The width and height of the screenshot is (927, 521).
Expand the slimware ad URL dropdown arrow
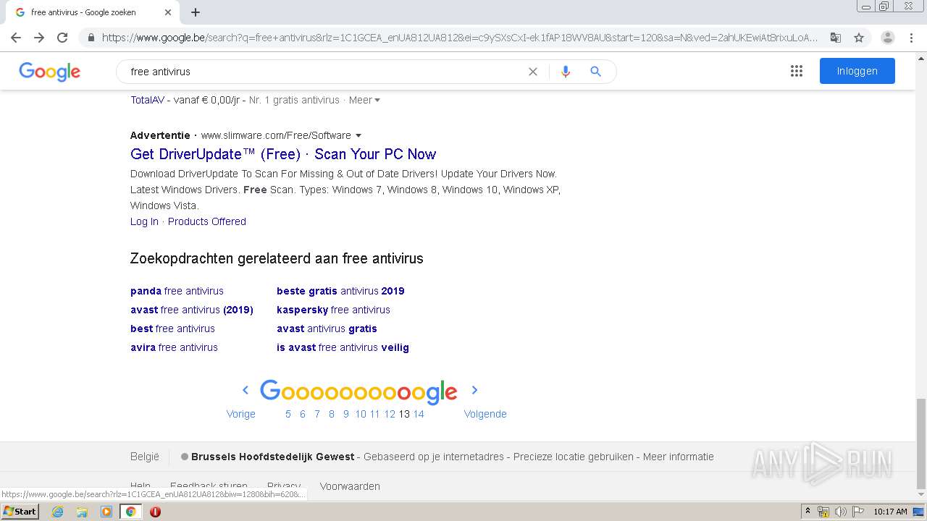(358, 135)
